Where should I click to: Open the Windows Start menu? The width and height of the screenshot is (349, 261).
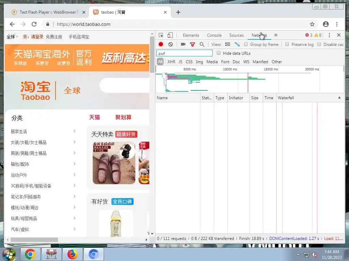point(9,255)
